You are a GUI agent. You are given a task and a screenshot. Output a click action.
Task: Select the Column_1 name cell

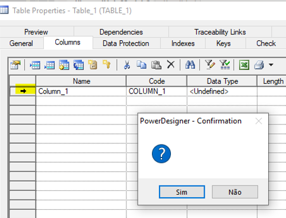[x=81, y=91]
